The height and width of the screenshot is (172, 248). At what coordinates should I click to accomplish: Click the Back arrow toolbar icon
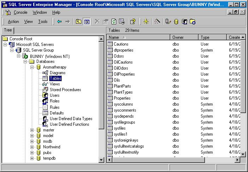click(59, 22)
